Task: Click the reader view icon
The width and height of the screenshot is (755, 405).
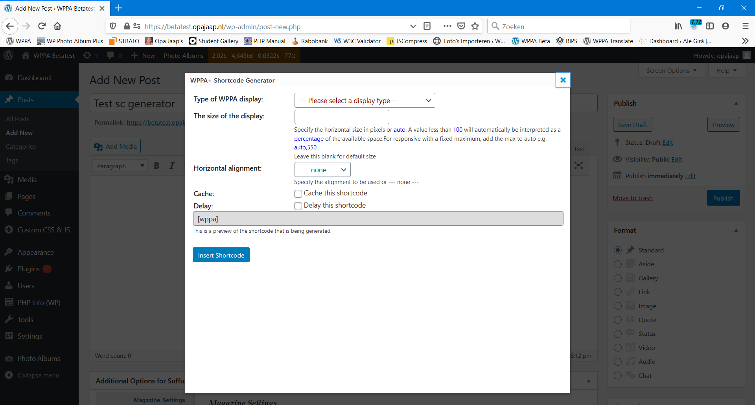Action: click(427, 26)
